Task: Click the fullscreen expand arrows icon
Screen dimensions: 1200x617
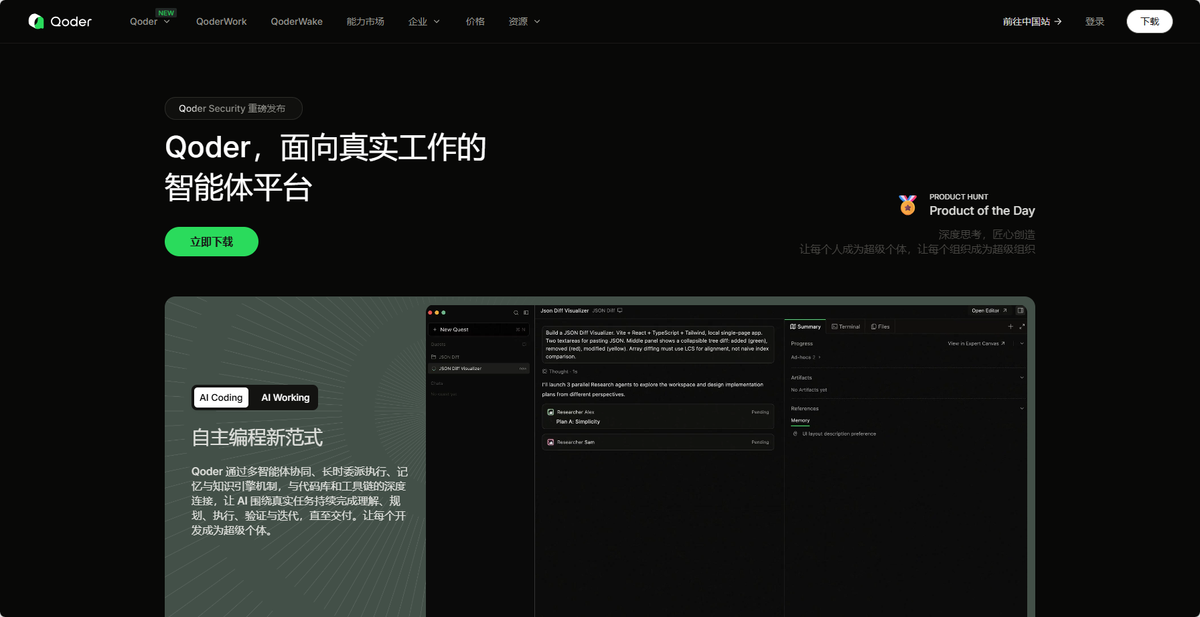Action: [x=1022, y=327]
